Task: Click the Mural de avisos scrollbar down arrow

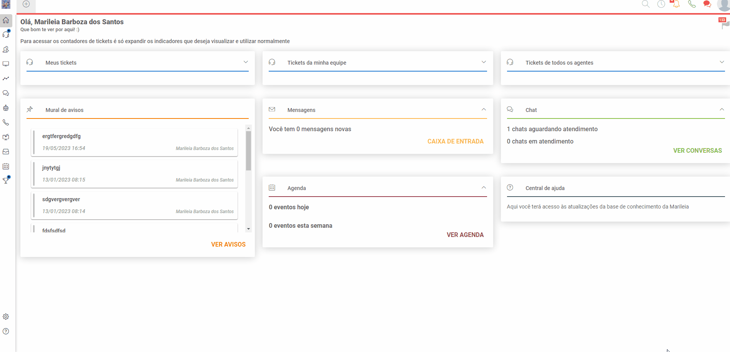Action: [x=248, y=229]
